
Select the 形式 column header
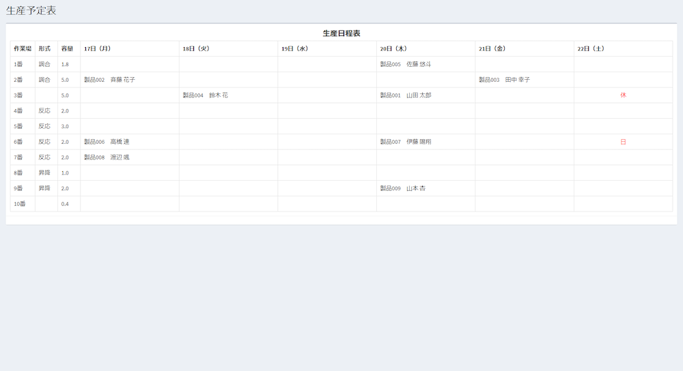[x=45, y=48]
